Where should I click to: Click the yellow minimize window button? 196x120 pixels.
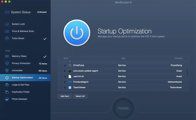click(x=6, y=1)
